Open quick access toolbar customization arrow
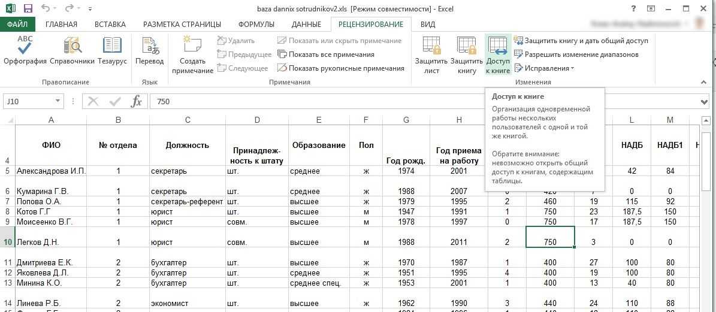Screen dimensions: 716x312 (x=90, y=8)
